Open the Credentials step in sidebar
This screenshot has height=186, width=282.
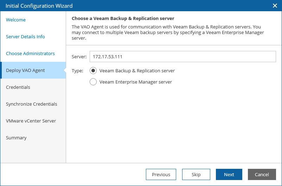pyautogui.click(x=18, y=87)
